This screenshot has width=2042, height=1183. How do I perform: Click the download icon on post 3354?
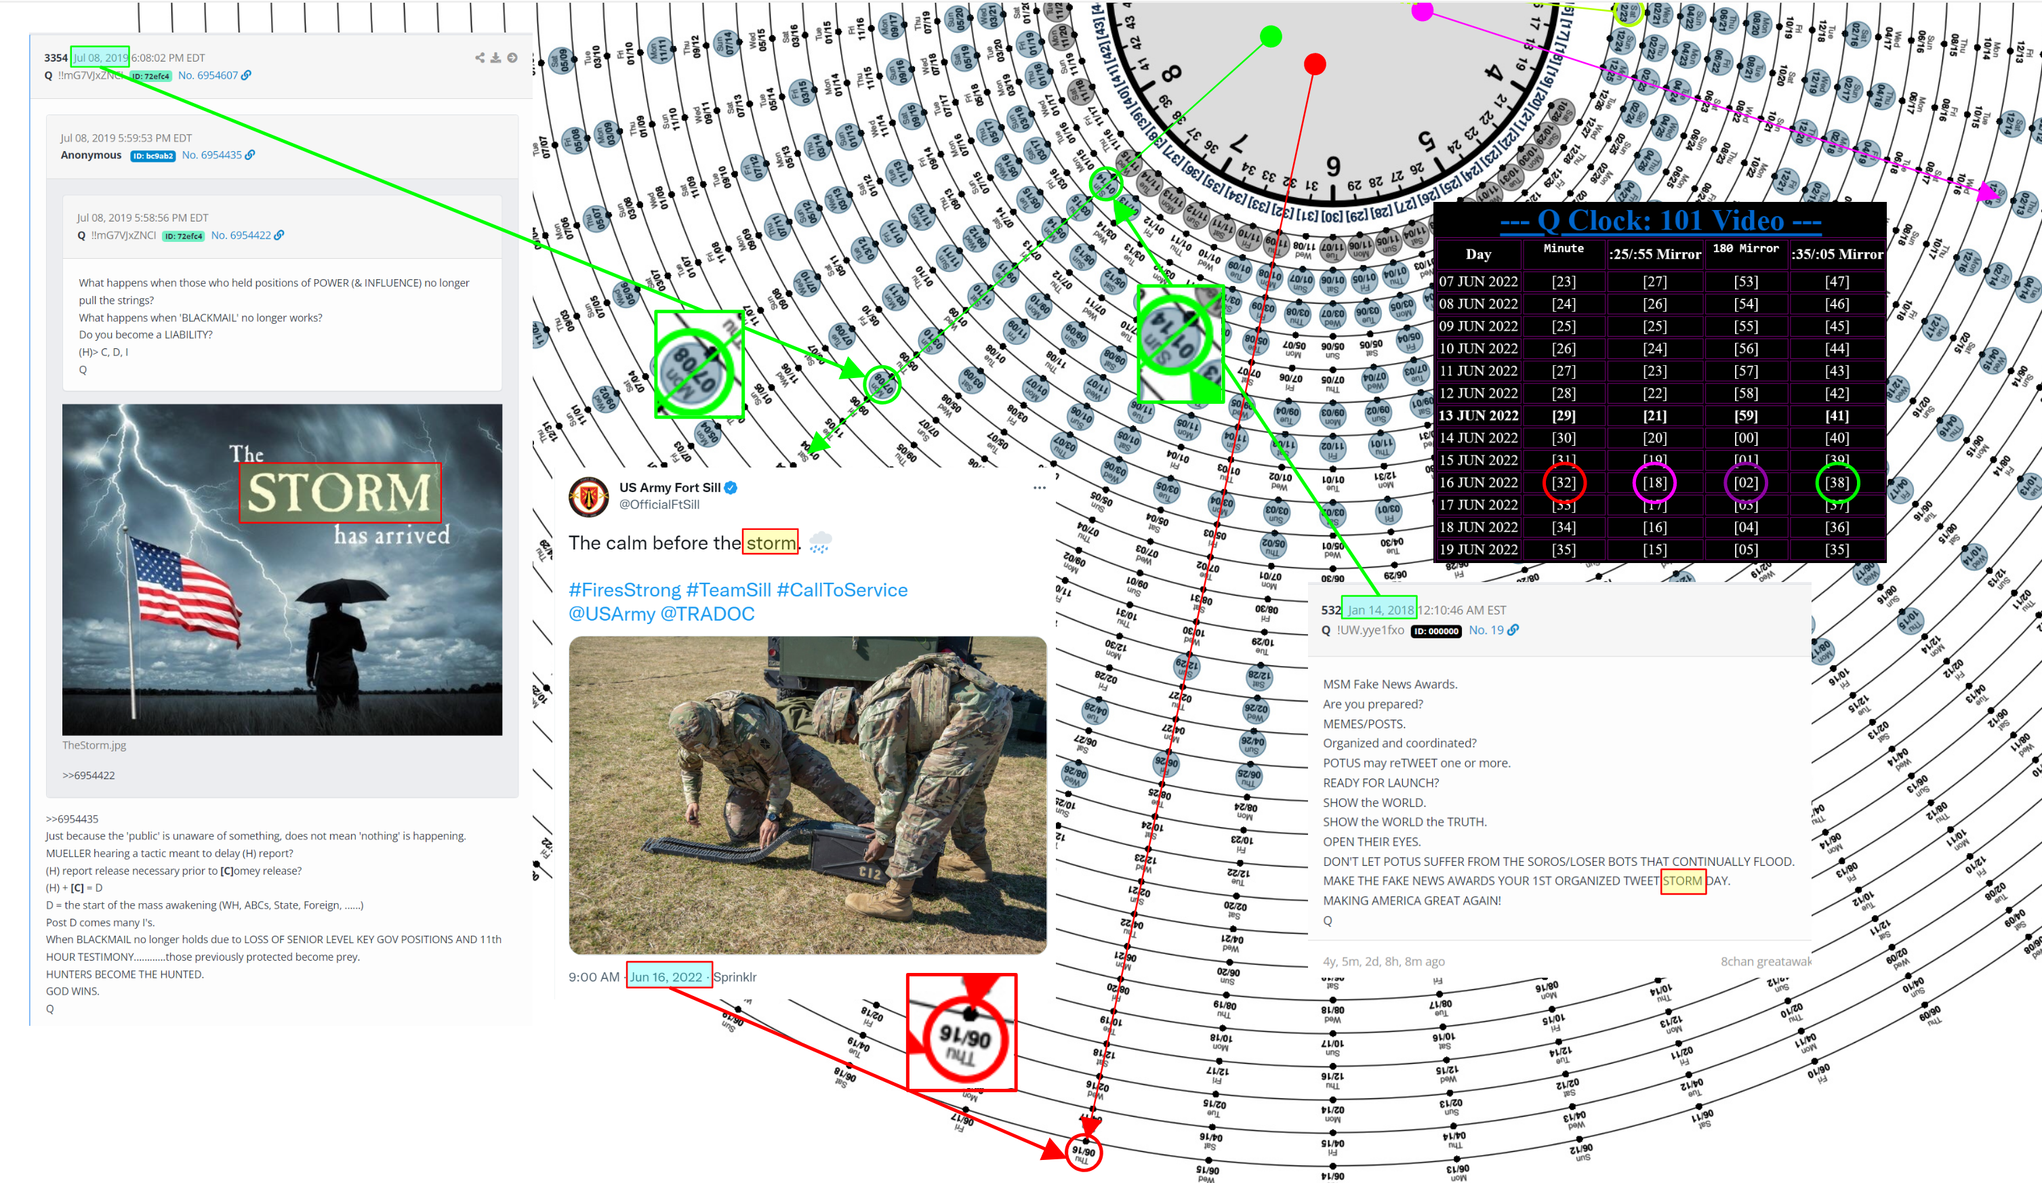pos(495,58)
